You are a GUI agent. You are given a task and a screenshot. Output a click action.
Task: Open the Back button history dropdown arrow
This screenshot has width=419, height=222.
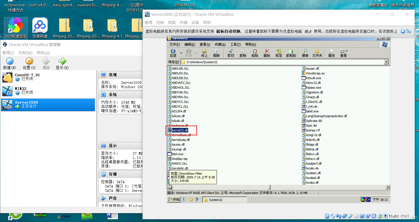(181, 53)
